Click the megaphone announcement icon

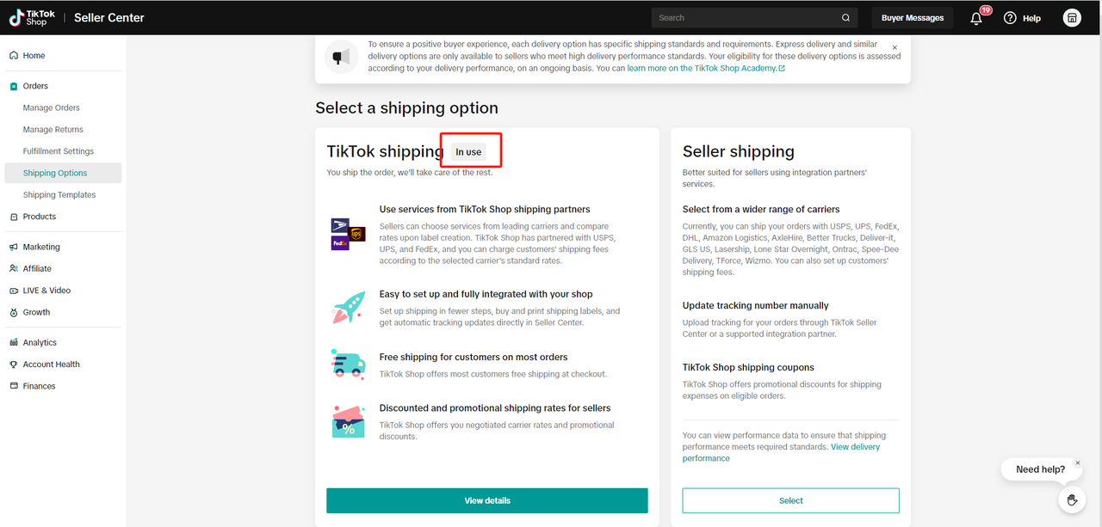341,58
